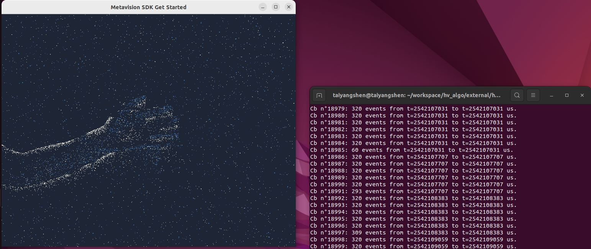591x249 pixels.
Task: Click terminal line Cb n°18988
Action: (413, 171)
